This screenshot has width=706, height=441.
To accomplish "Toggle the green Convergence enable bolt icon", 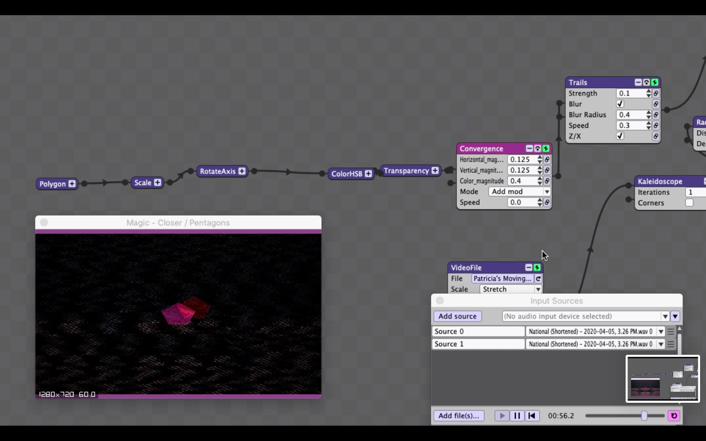I will pos(546,148).
